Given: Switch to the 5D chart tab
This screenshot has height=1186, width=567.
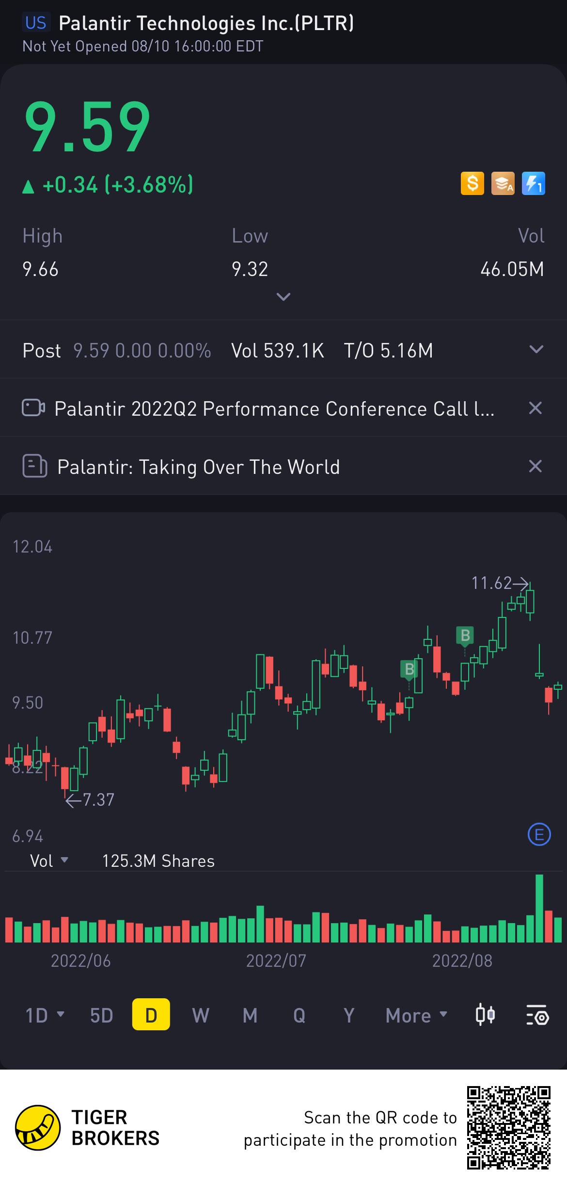Looking at the screenshot, I should click(101, 1015).
